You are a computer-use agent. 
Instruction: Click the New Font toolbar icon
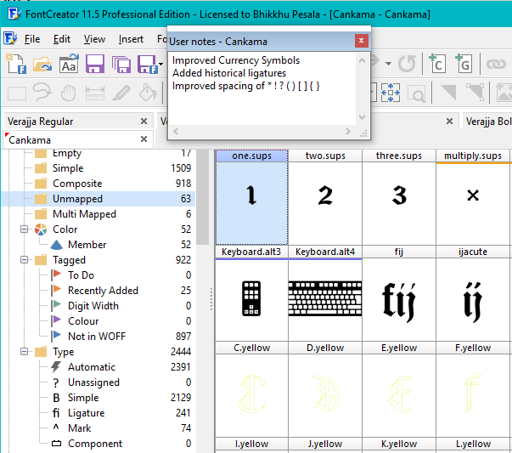16,64
